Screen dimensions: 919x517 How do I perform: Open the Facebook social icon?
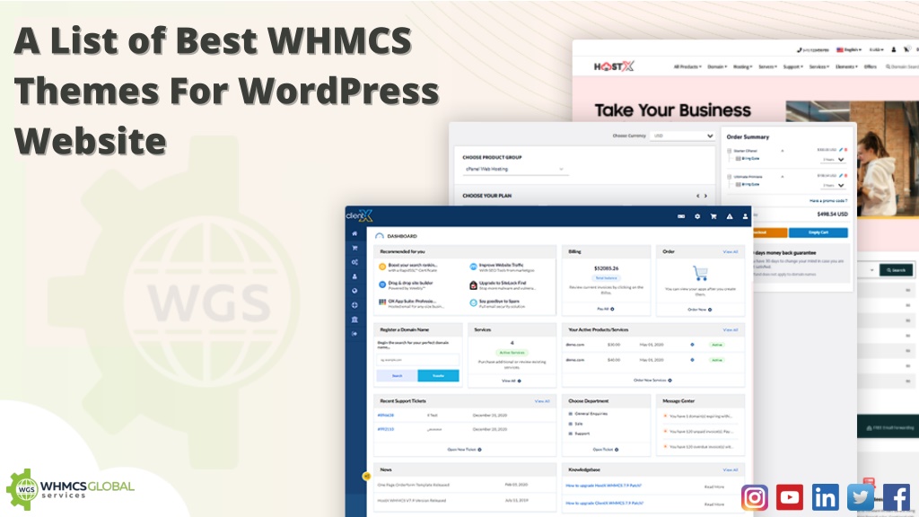click(x=897, y=497)
